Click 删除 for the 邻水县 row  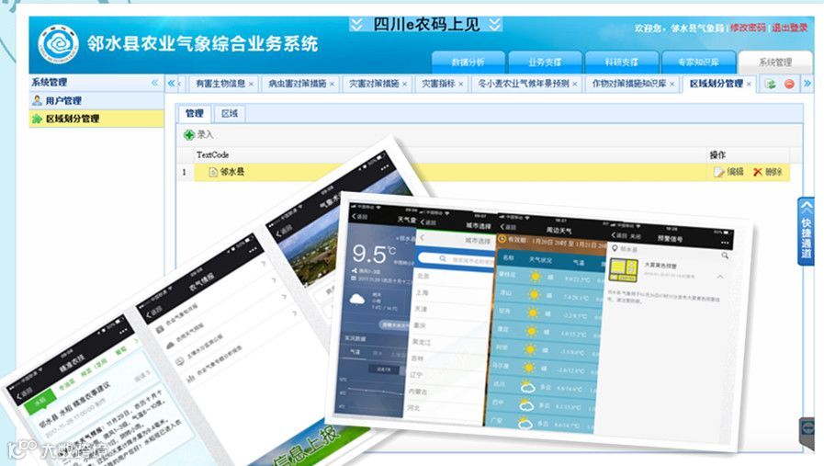768,172
